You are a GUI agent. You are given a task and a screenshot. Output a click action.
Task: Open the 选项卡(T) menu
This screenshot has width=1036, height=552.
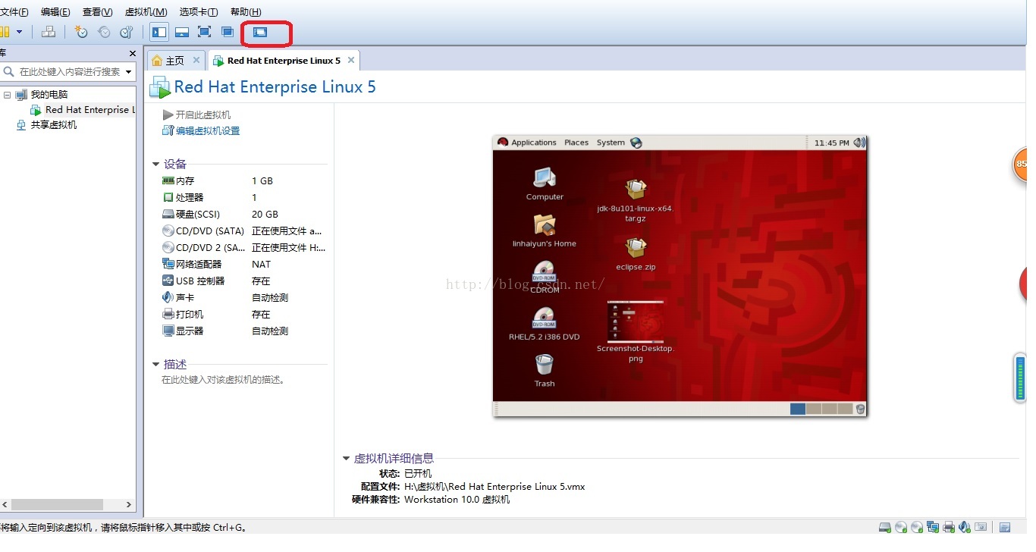point(199,12)
